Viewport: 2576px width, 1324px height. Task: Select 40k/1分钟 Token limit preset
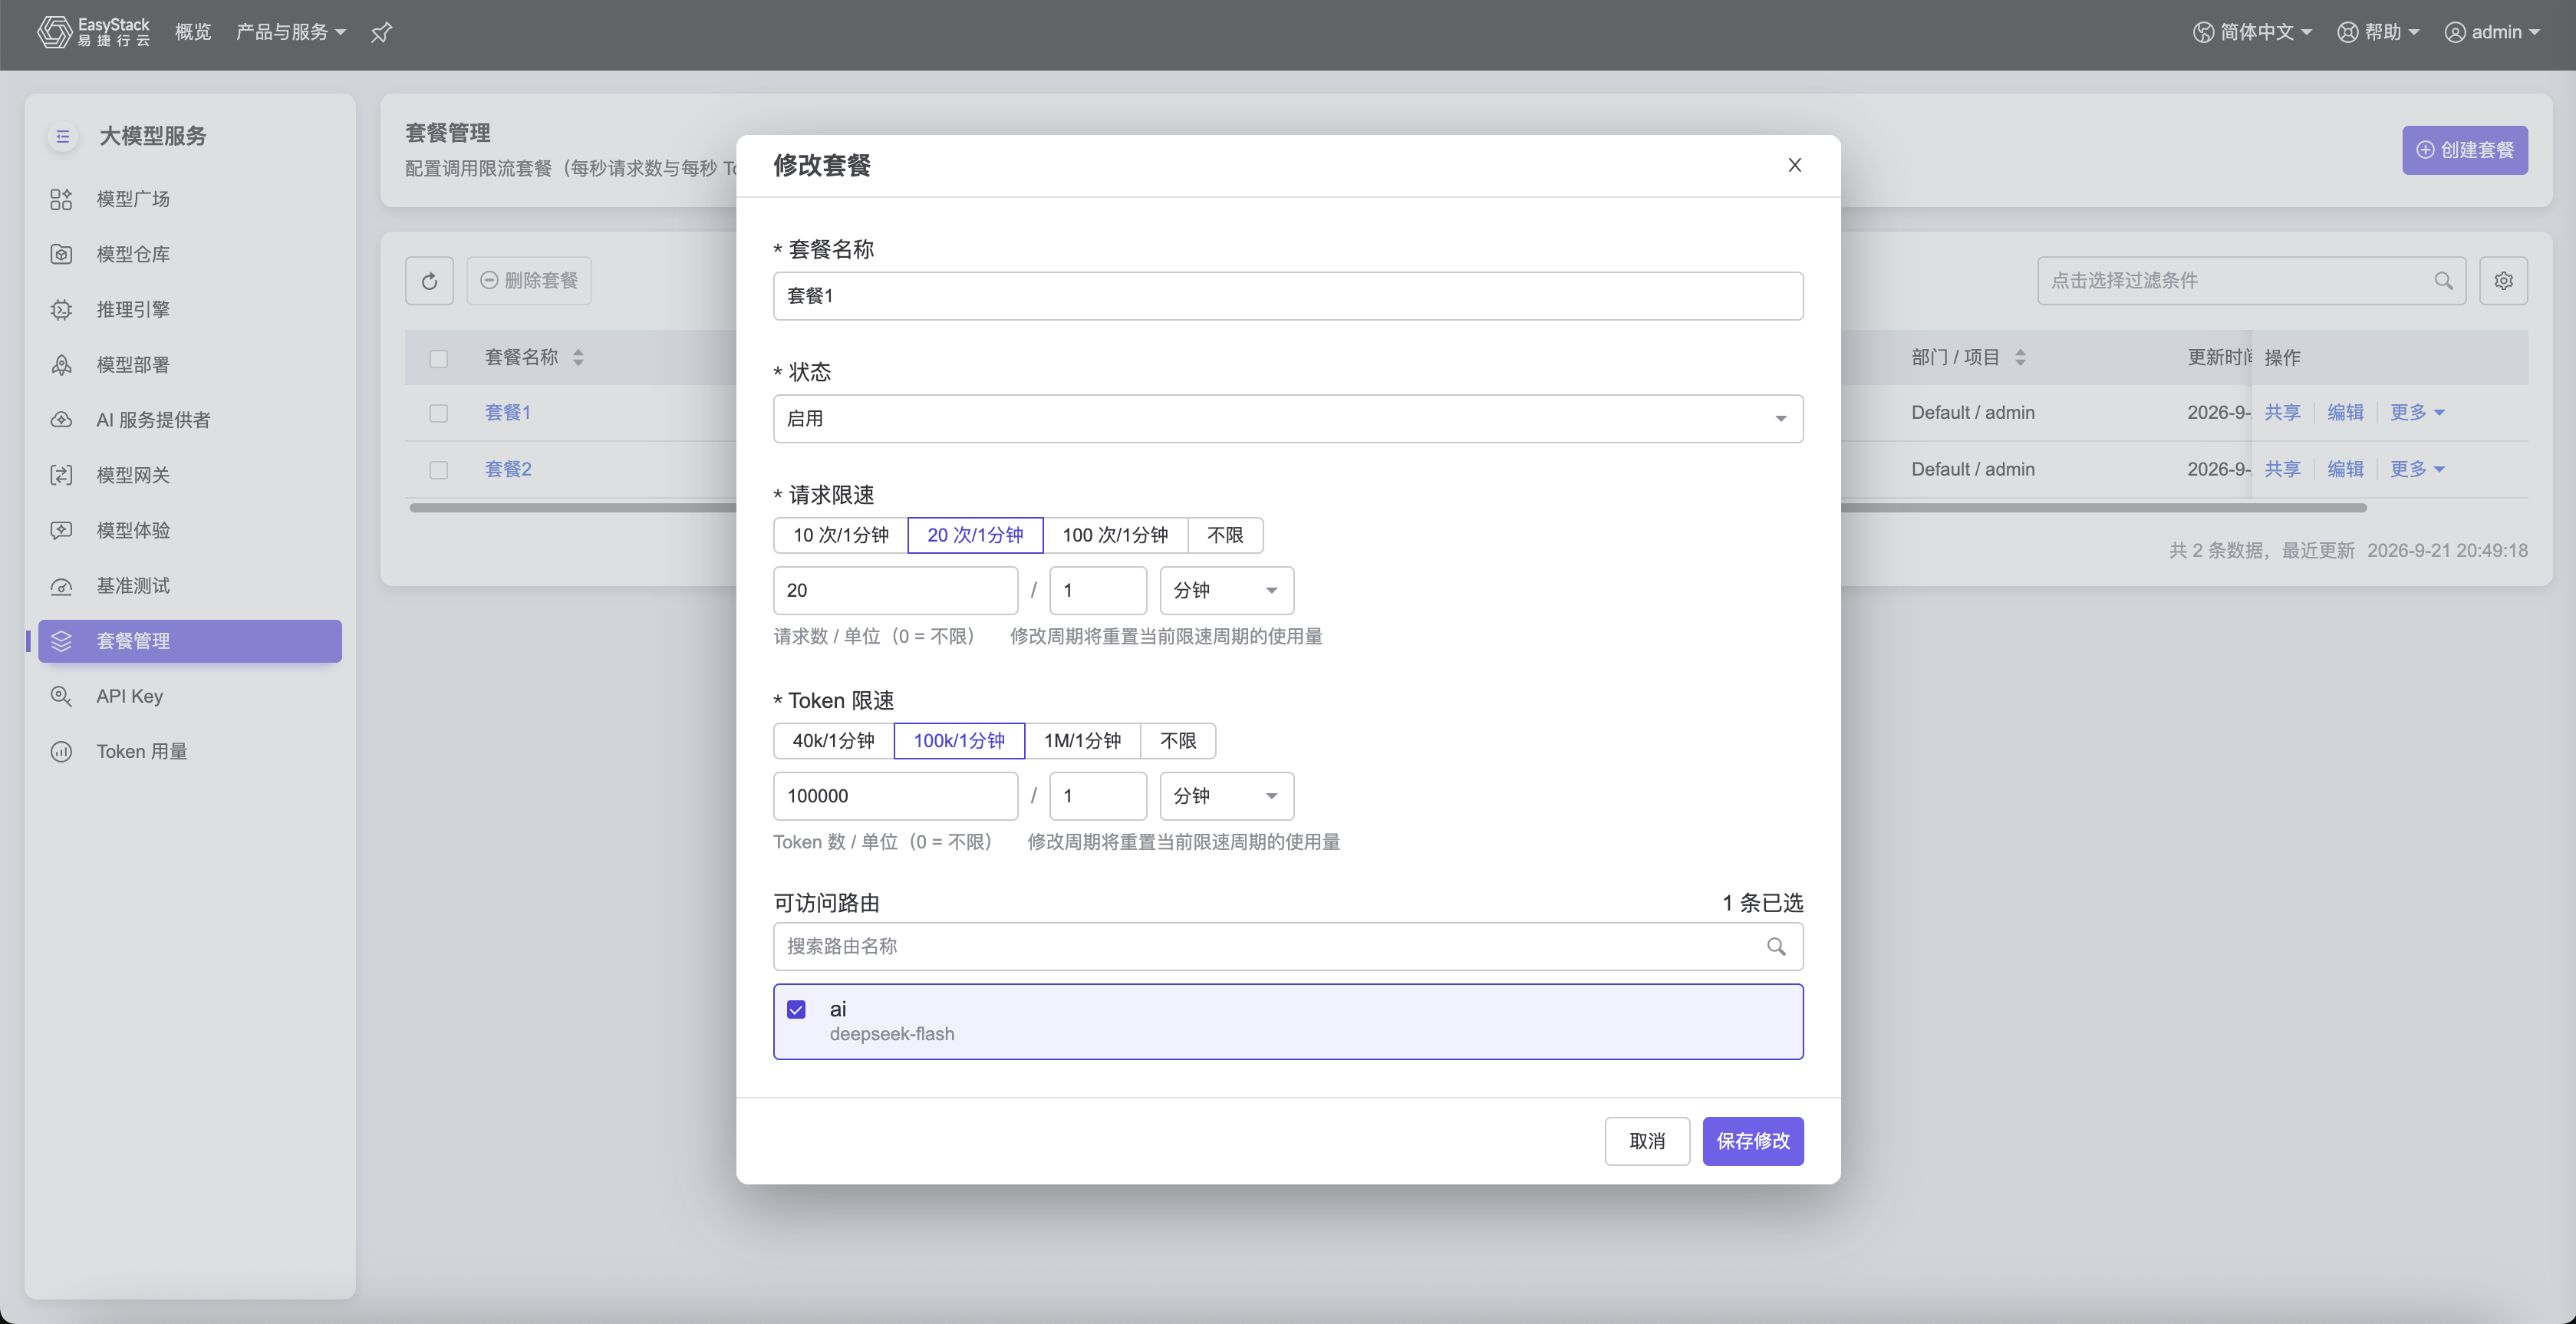click(x=833, y=741)
